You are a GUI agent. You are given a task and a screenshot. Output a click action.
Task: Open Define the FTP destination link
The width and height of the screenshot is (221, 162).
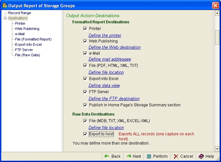tap(114, 98)
